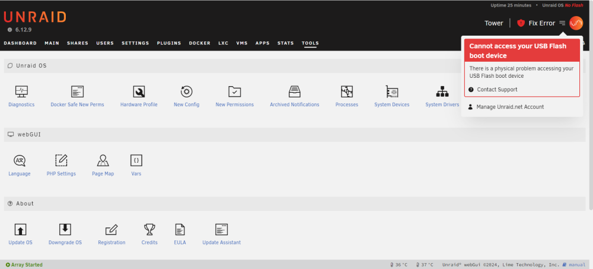This screenshot has height=269, width=593.
Task: Open the Processes icon
Action: pos(346,91)
